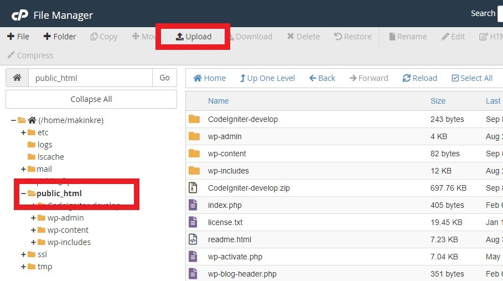Select the lscache folder in tree

coord(51,157)
